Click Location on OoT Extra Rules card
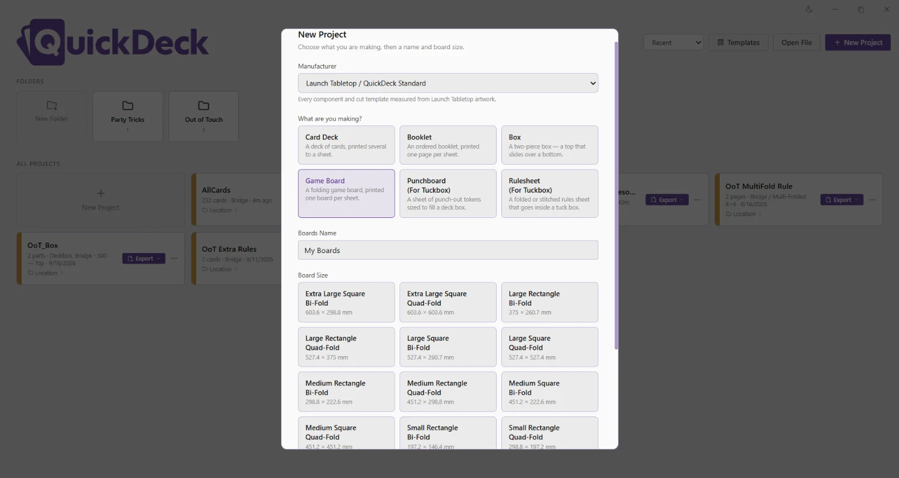This screenshot has height=478, width=899. click(x=220, y=269)
